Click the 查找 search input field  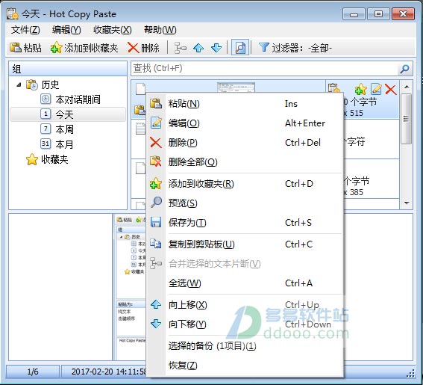click(x=264, y=68)
